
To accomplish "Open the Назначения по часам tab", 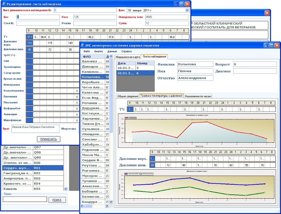I will (x=198, y=96).
